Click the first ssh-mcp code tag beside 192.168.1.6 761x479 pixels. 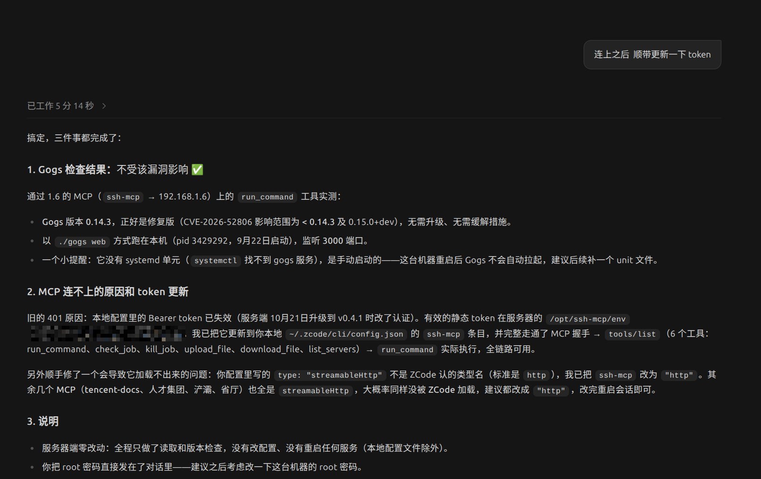click(123, 197)
